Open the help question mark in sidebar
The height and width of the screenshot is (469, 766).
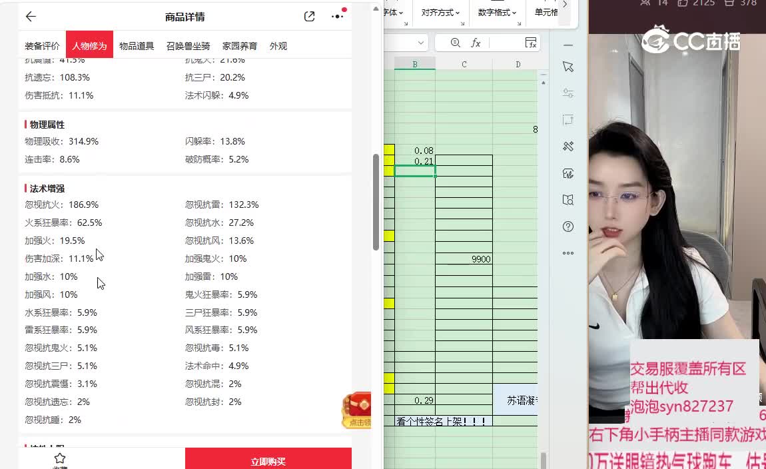click(x=568, y=227)
